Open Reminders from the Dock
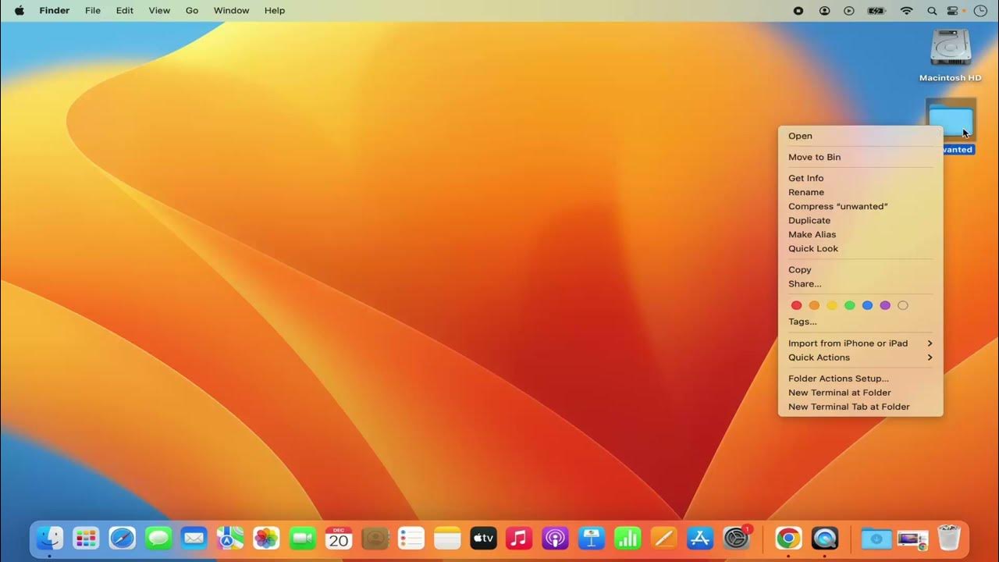Screen dimensions: 999x562 tap(411, 538)
